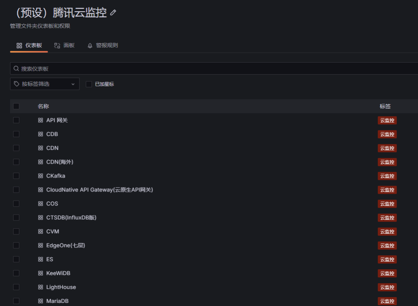Open the CDN(海外) dashboard
418x306 pixels.
pos(60,162)
